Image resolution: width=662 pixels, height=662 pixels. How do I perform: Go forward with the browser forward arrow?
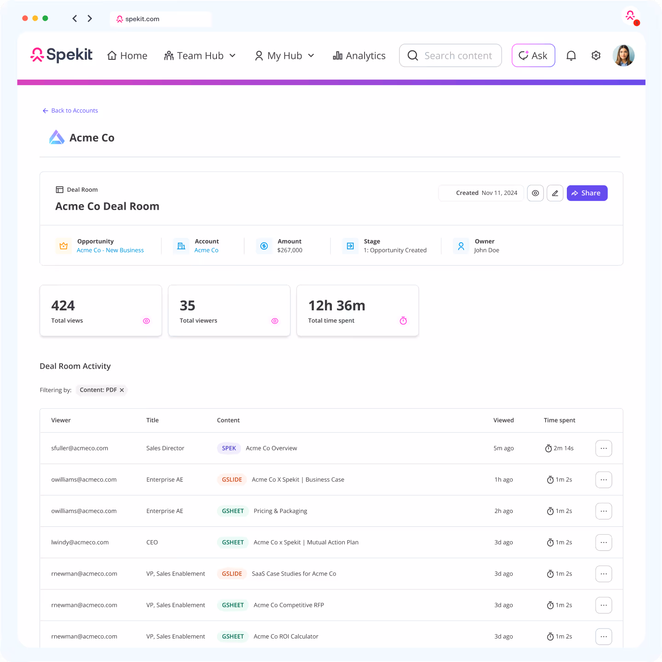point(90,18)
